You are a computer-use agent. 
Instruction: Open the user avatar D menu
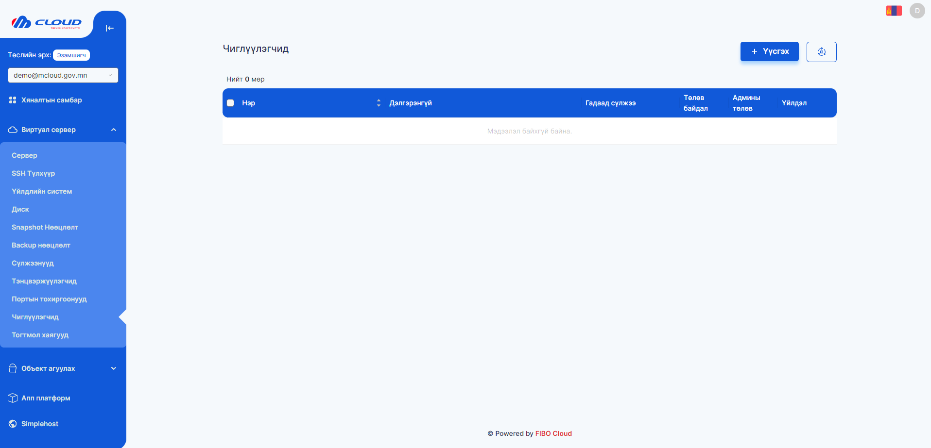pos(917,11)
